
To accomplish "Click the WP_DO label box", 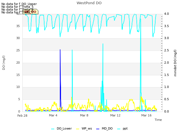I will click(x=30, y=12).
